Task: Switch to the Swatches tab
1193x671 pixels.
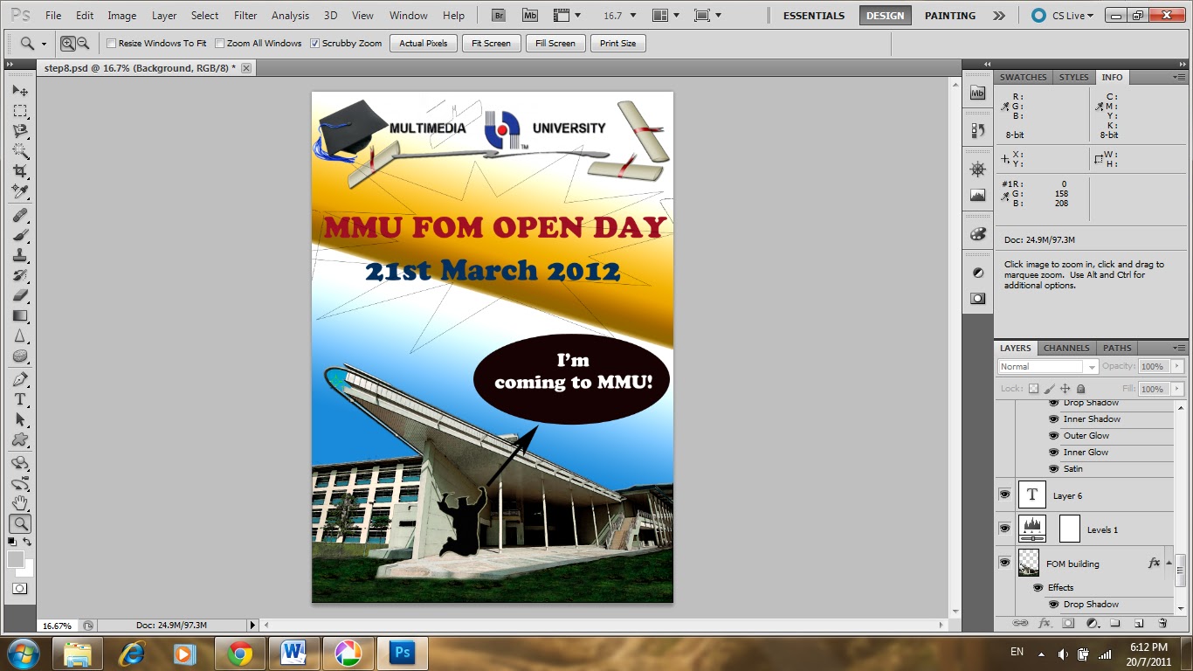Action: click(x=1023, y=77)
